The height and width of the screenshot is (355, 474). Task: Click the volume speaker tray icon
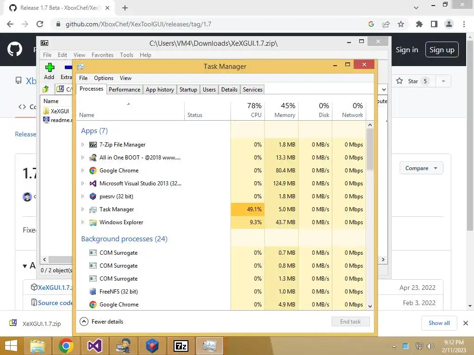click(x=430, y=346)
